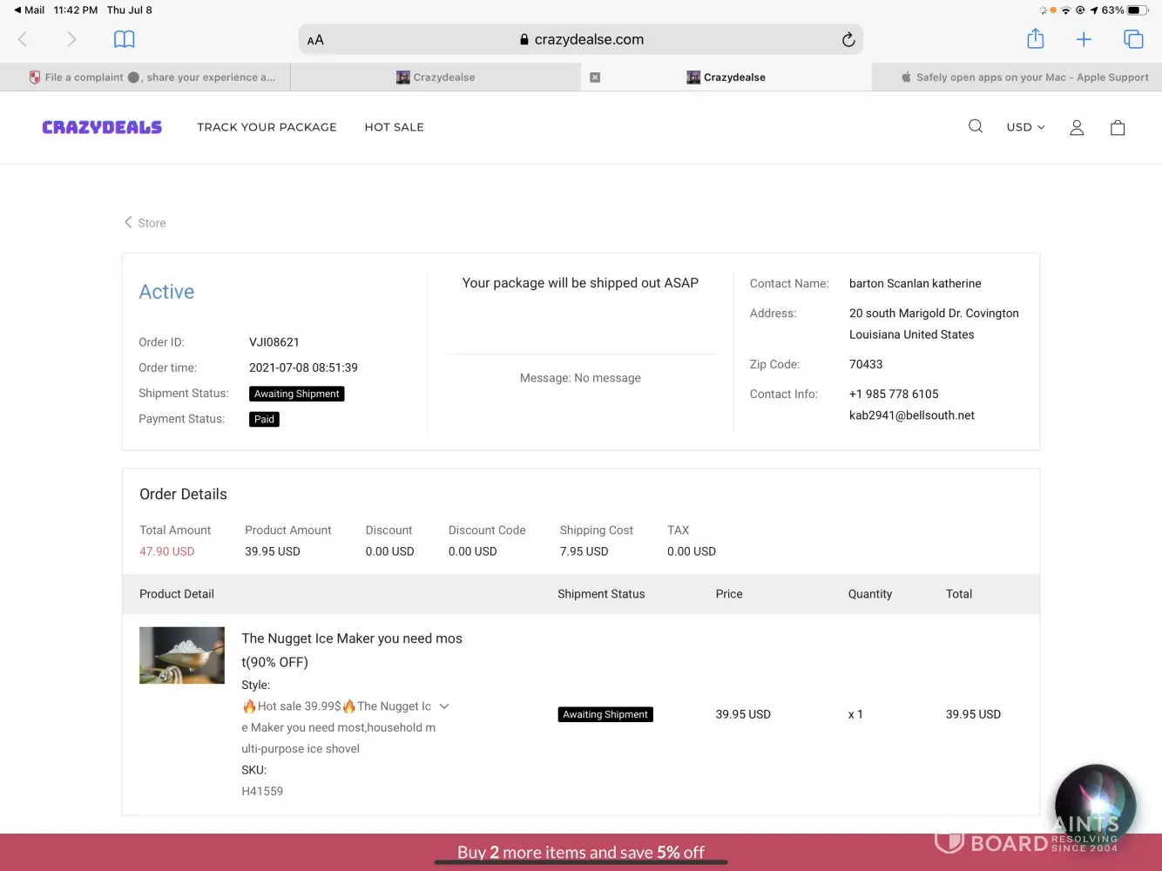Screen dimensions: 1162x871
Task: Go forward with Safari forward arrow
Action: pos(71,39)
